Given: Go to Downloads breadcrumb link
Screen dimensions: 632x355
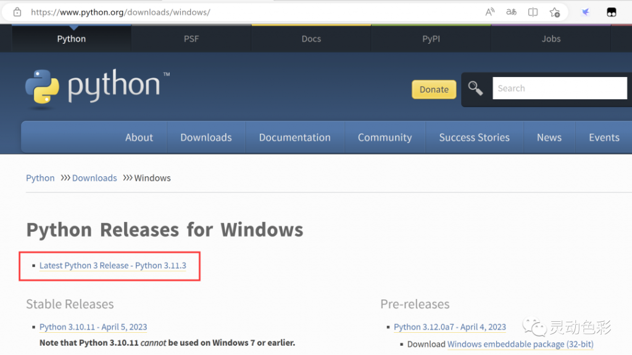Looking at the screenshot, I should tap(94, 178).
